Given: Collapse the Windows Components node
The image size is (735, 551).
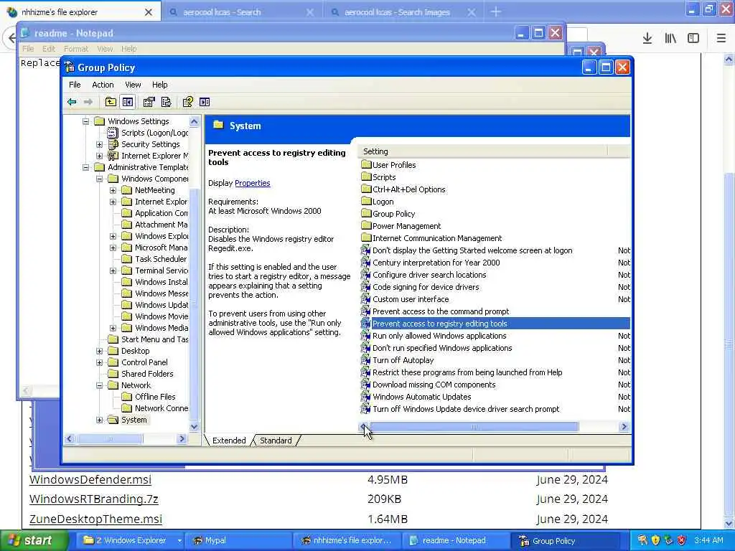Looking at the screenshot, I should tap(99, 179).
